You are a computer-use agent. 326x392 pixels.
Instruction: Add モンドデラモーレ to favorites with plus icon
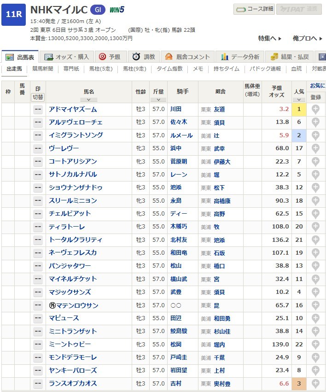tap(315, 357)
